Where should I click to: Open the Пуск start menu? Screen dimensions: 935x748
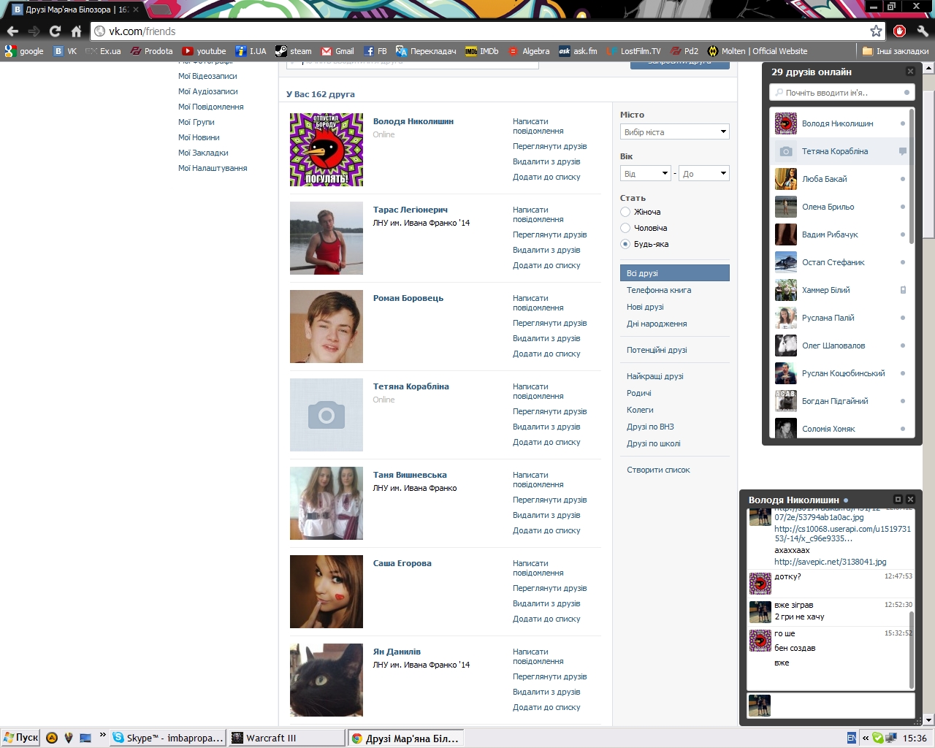click(x=20, y=738)
